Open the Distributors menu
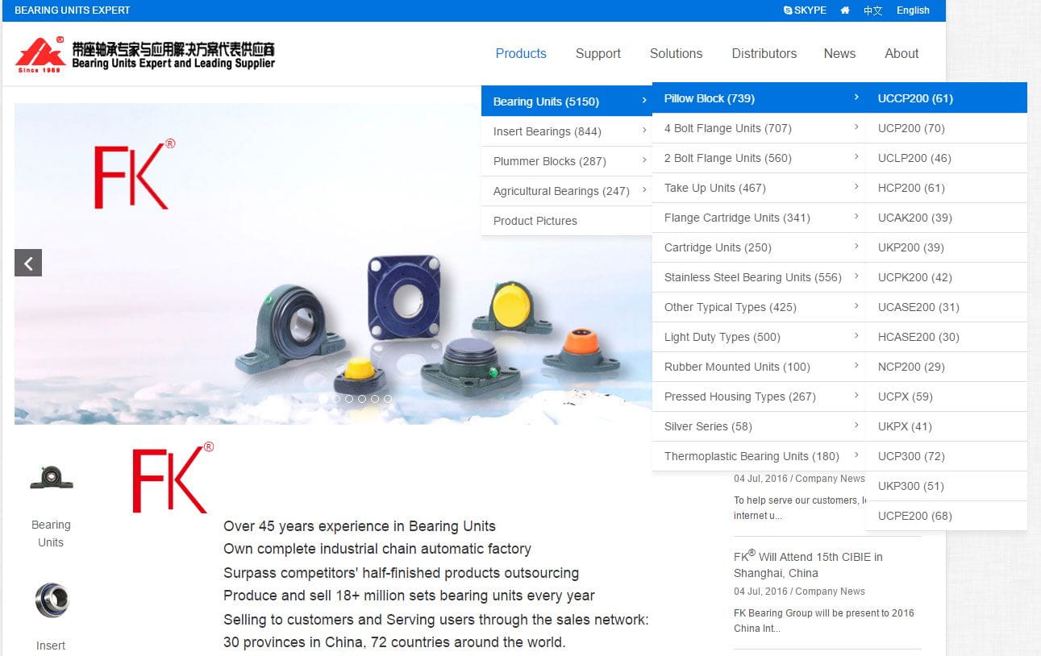 pyautogui.click(x=764, y=53)
